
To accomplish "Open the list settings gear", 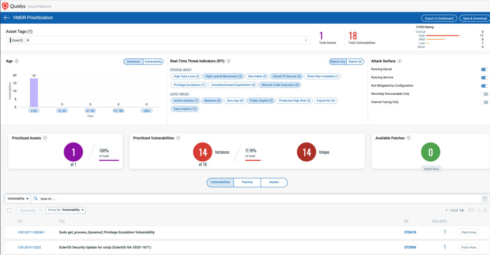I will coord(485,210).
